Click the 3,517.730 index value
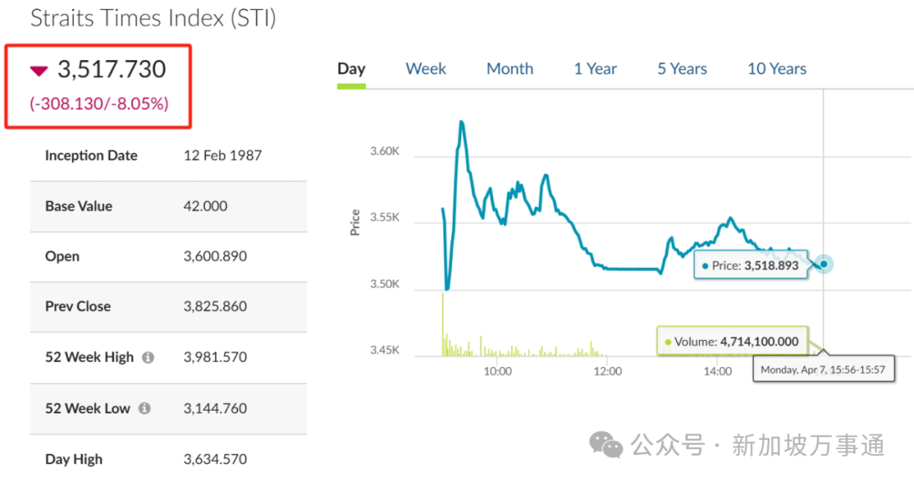914x482 pixels. click(x=112, y=69)
